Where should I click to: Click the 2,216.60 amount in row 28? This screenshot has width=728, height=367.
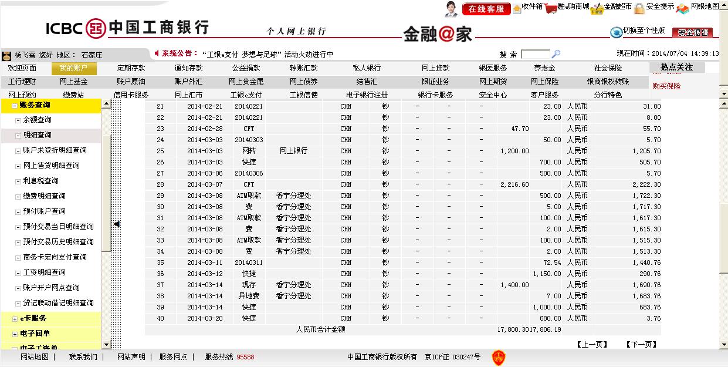click(514, 184)
